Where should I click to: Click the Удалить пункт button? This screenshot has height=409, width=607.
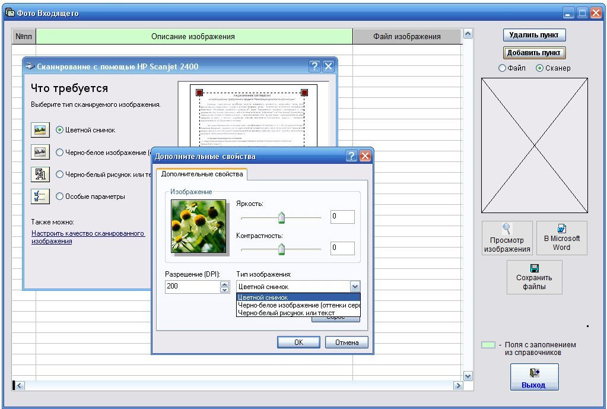click(534, 35)
